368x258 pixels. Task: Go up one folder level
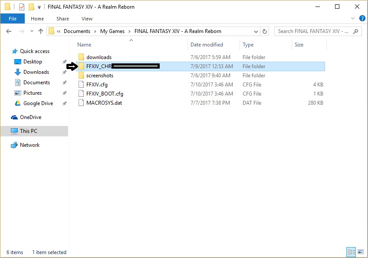[41, 31]
